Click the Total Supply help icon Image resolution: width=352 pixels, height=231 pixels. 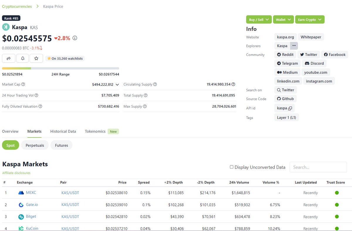(145, 95)
